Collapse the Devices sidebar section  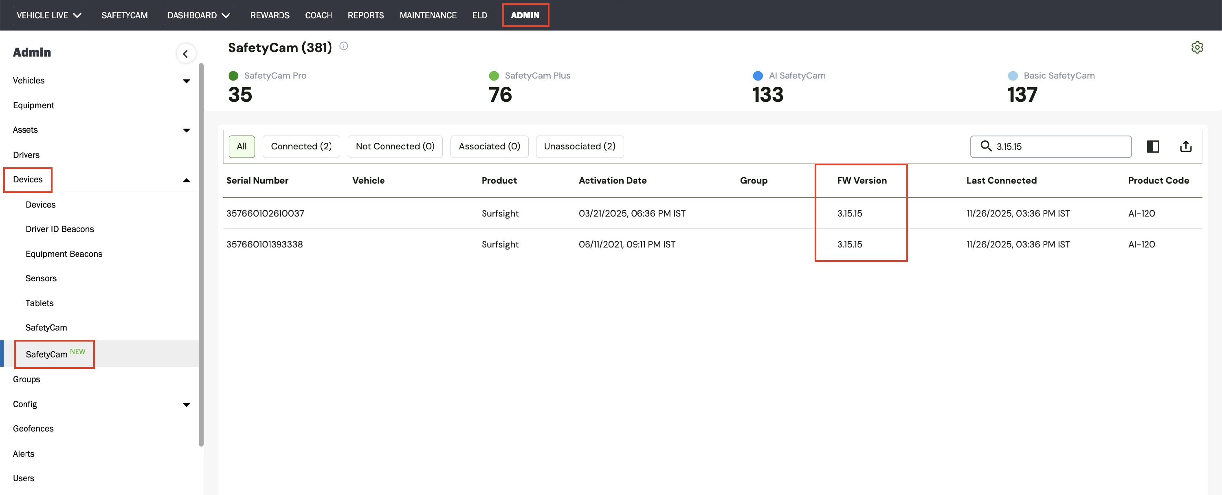[x=187, y=180]
